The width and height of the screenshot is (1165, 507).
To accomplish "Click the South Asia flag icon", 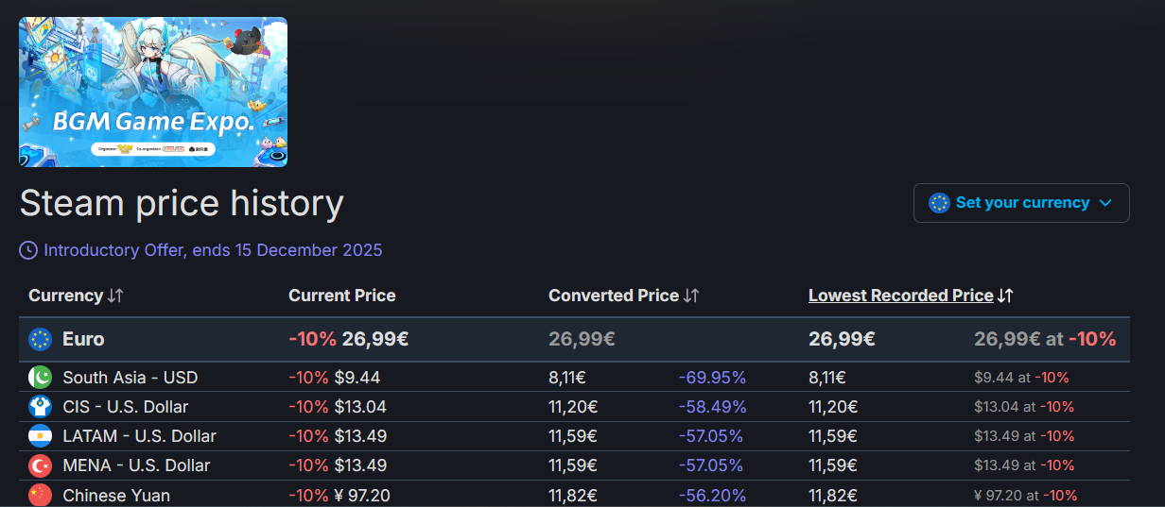I will pos(40,378).
